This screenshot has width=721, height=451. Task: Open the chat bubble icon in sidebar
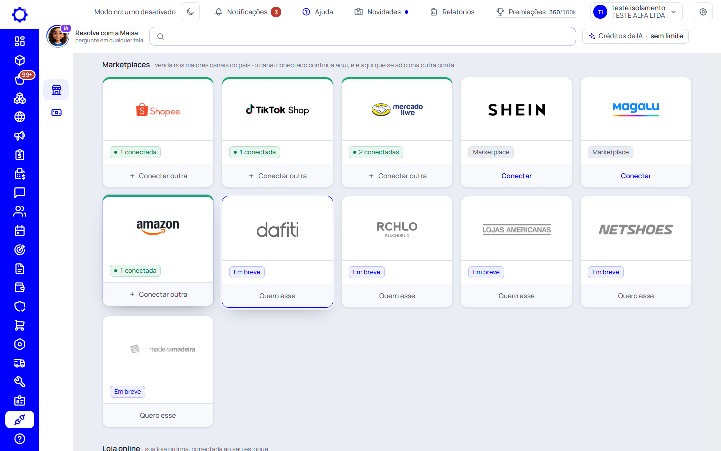point(20,193)
